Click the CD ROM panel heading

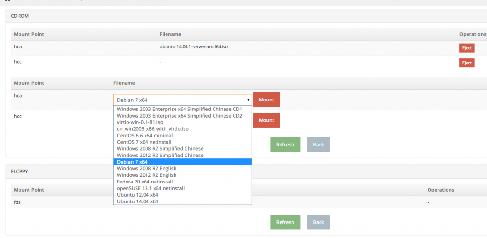20,16
